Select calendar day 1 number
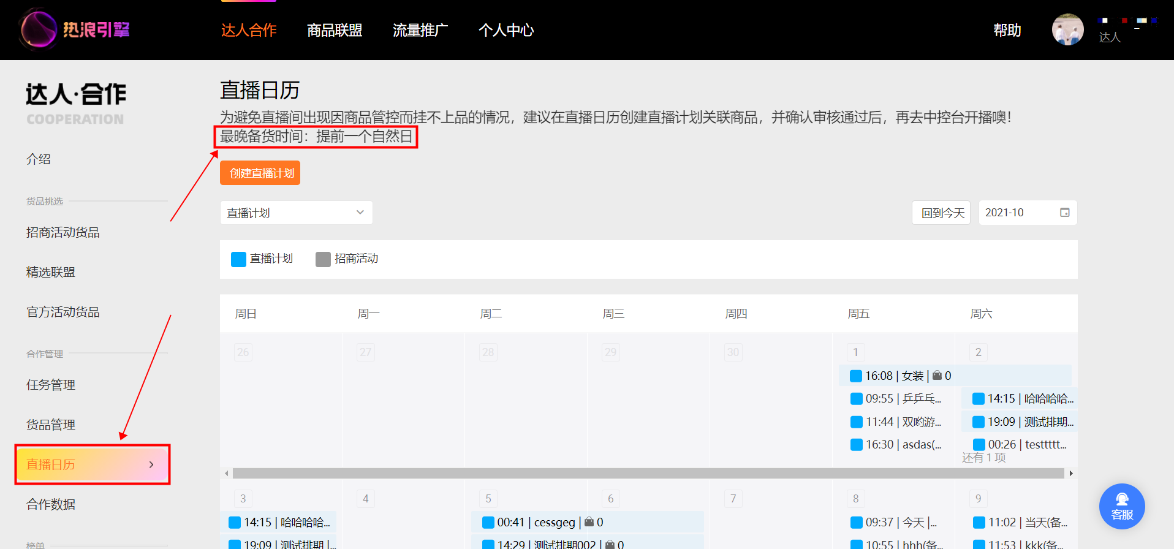This screenshot has width=1174, height=549. pyautogui.click(x=856, y=352)
